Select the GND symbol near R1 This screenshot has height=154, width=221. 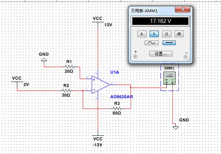pos(44,60)
